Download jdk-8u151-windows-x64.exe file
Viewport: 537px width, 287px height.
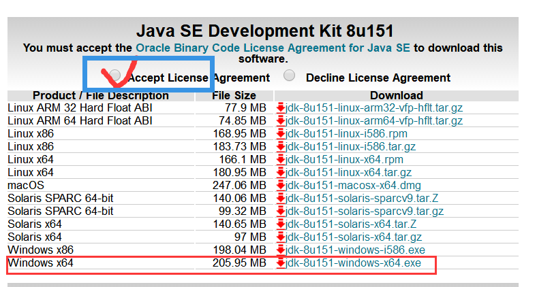(353, 263)
